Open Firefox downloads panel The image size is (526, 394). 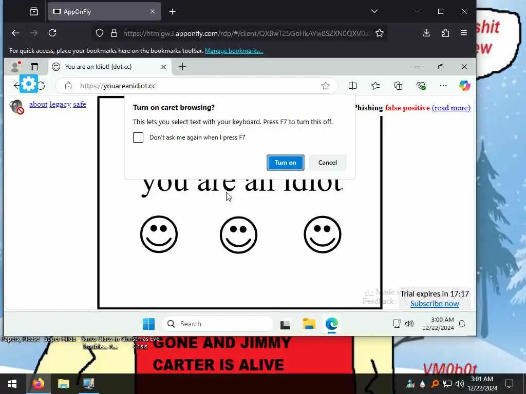(x=426, y=33)
